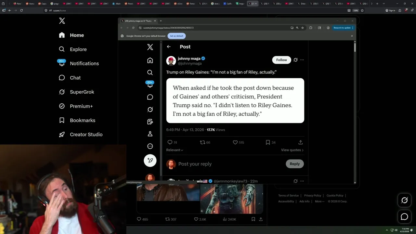This screenshot has width=416, height=234.
Task: Open SuperGrok in the background X sidebar
Action: pos(76,92)
